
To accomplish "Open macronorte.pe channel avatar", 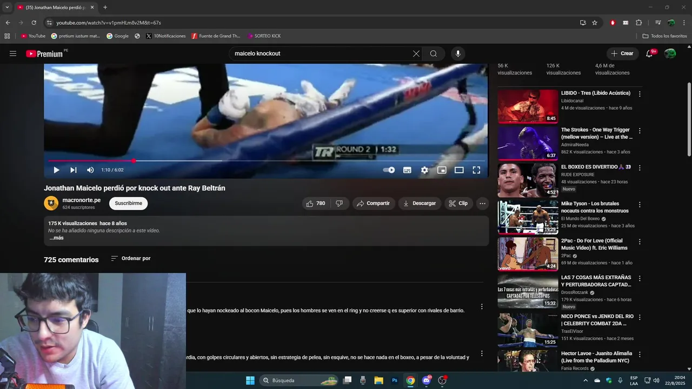I will coord(51,203).
